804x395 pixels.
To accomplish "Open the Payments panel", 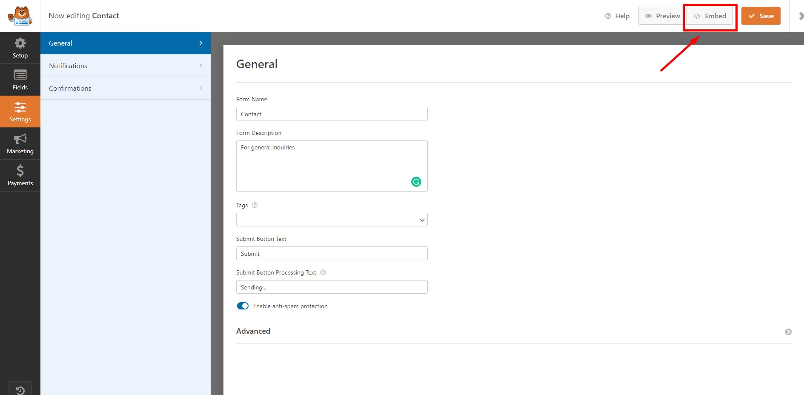I will pos(20,175).
